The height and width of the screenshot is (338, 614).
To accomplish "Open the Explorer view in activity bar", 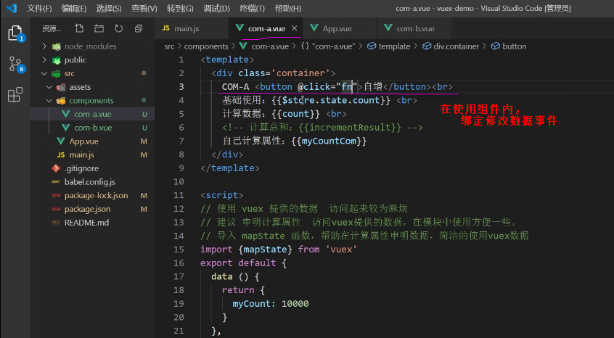I will 16,33.
